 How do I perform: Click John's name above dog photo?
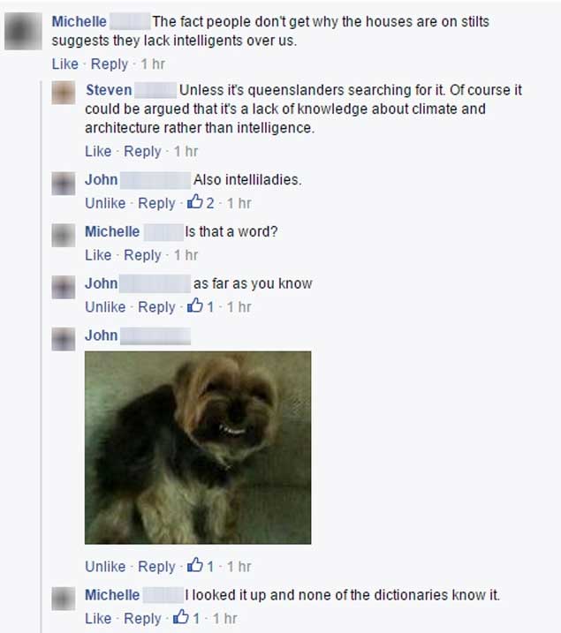click(102, 335)
